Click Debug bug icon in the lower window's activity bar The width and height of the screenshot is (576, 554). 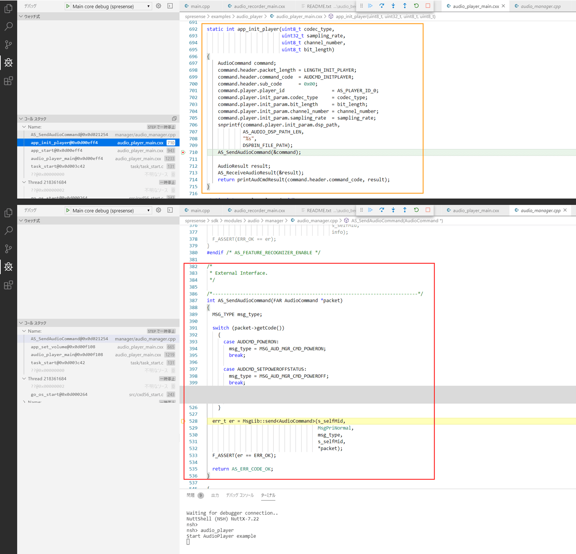(8, 267)
